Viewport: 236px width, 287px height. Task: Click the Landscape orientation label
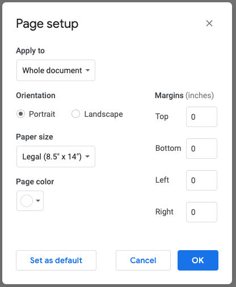103,114
